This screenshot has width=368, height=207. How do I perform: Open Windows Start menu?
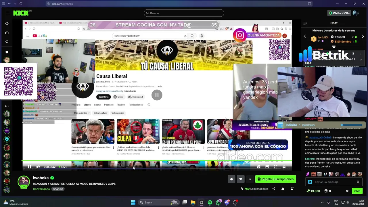(x=133, y=202)
